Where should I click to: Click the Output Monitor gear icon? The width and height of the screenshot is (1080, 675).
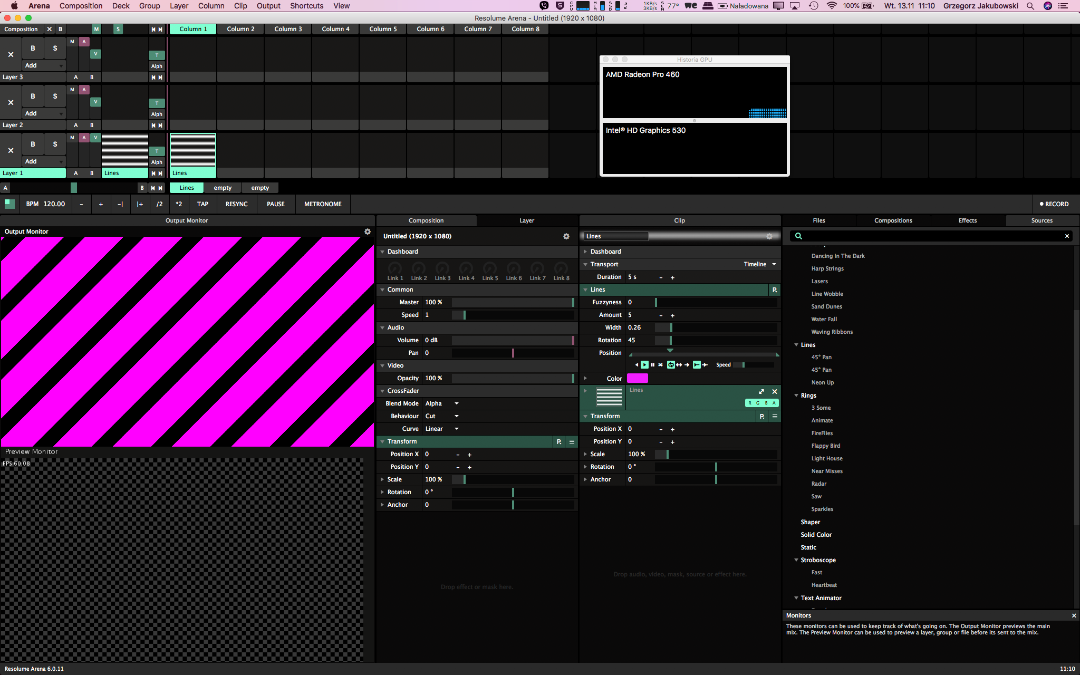(x=368, y=232)
